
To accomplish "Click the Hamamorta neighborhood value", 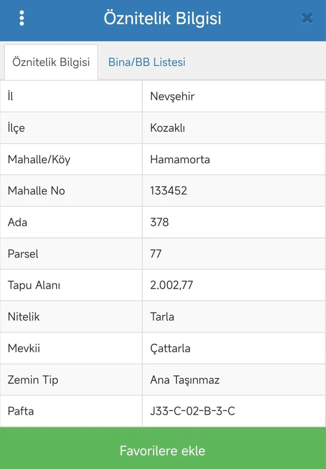I will pos(180,159).
